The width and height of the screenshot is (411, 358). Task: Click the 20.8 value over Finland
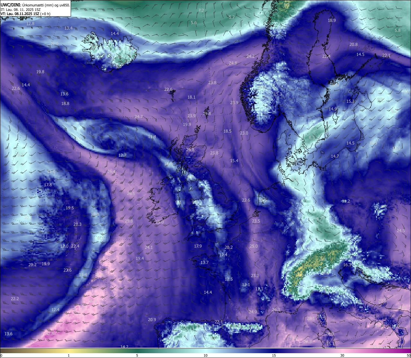click(x=354, y=45)
